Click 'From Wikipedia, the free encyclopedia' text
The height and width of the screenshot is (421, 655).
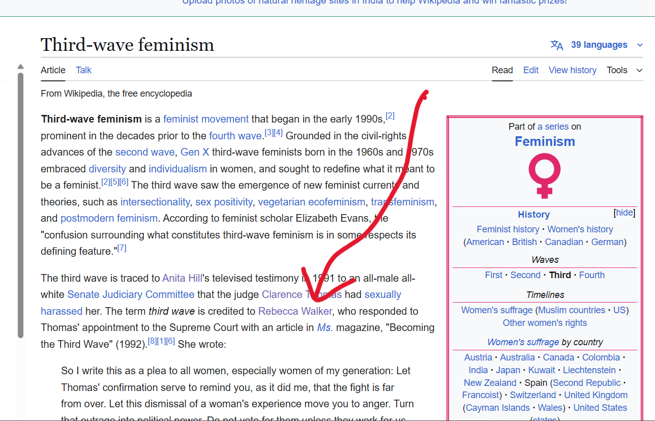[x=116, y=94]
